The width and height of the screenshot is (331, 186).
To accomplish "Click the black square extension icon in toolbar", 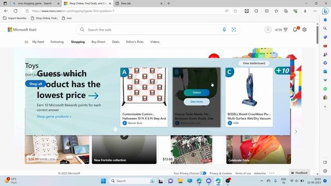I will [247, 11].
